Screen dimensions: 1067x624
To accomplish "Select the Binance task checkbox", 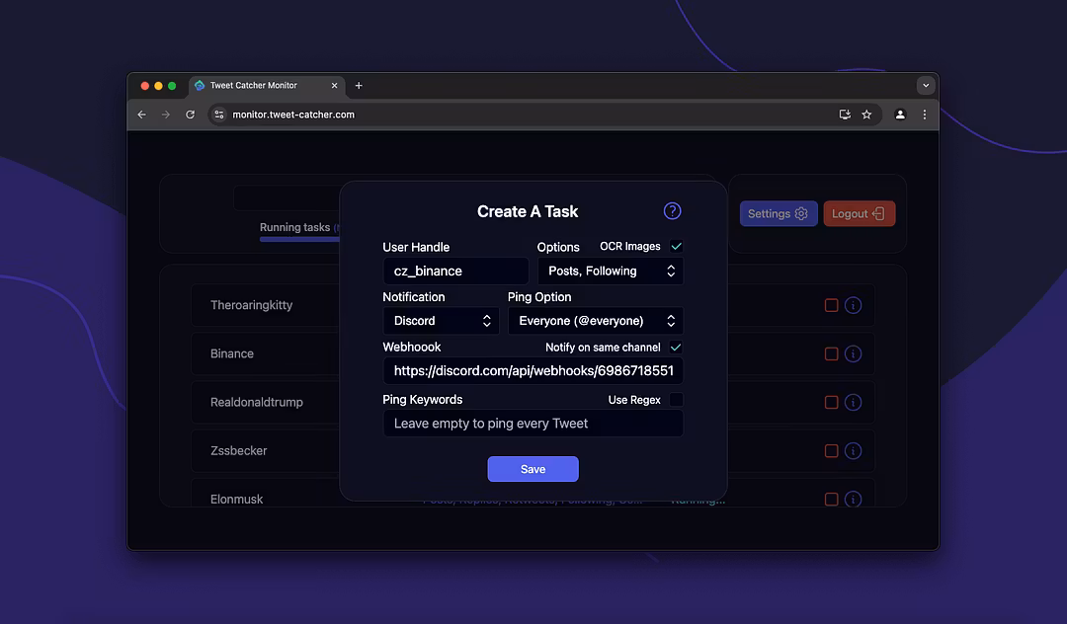I will (x=831, y=353).
